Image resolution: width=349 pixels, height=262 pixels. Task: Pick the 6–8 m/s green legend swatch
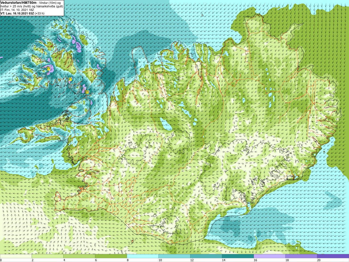point(111,256)
